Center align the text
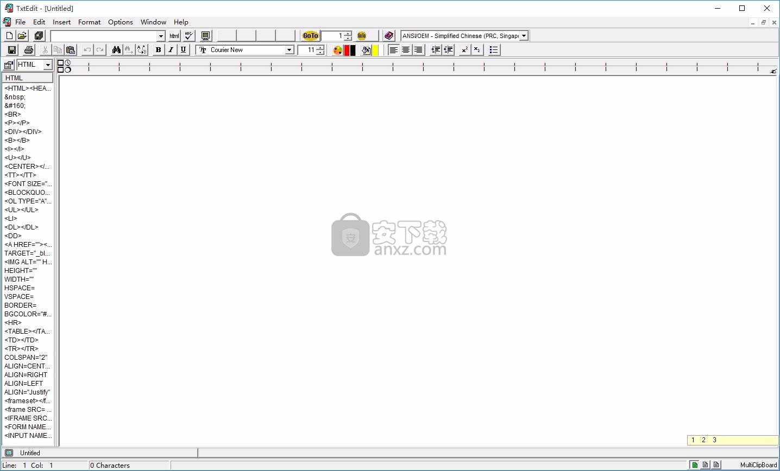The width and height of the screenshot is (780, 471). [406, 50]
